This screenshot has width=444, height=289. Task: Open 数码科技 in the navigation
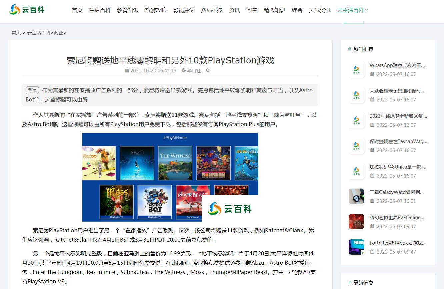(212, 10)
